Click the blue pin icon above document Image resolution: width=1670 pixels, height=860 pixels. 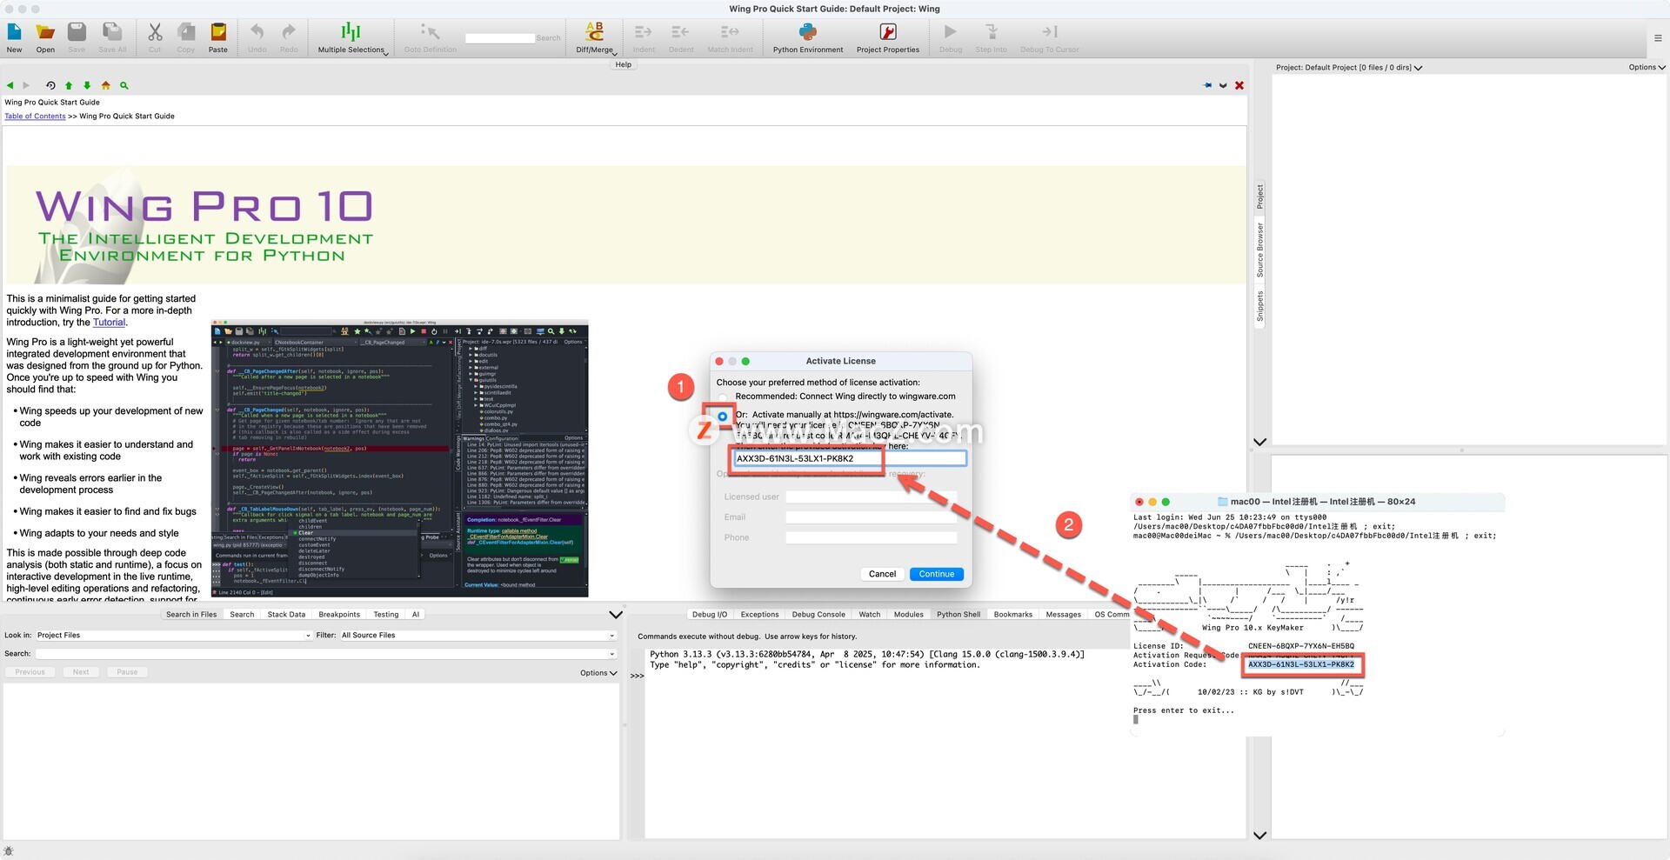[x=1207, y=85]
